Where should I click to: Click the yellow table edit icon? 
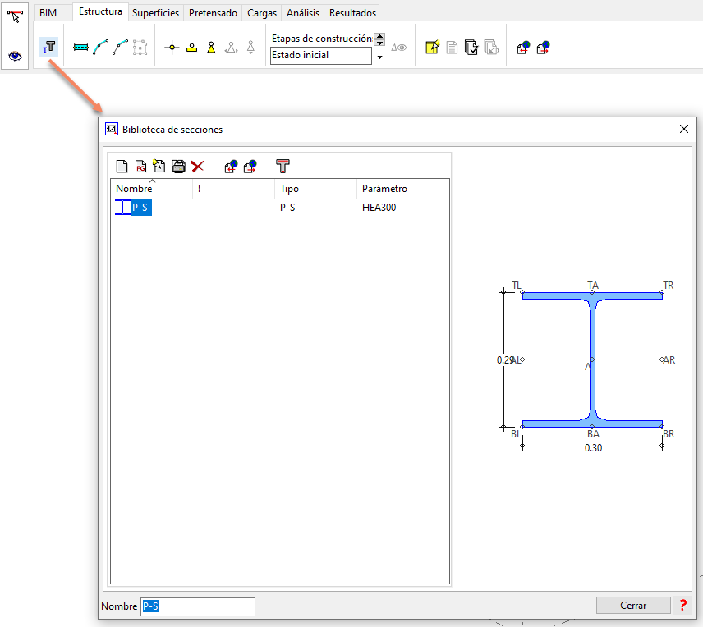pyautogui.click(x=432, y=47)
